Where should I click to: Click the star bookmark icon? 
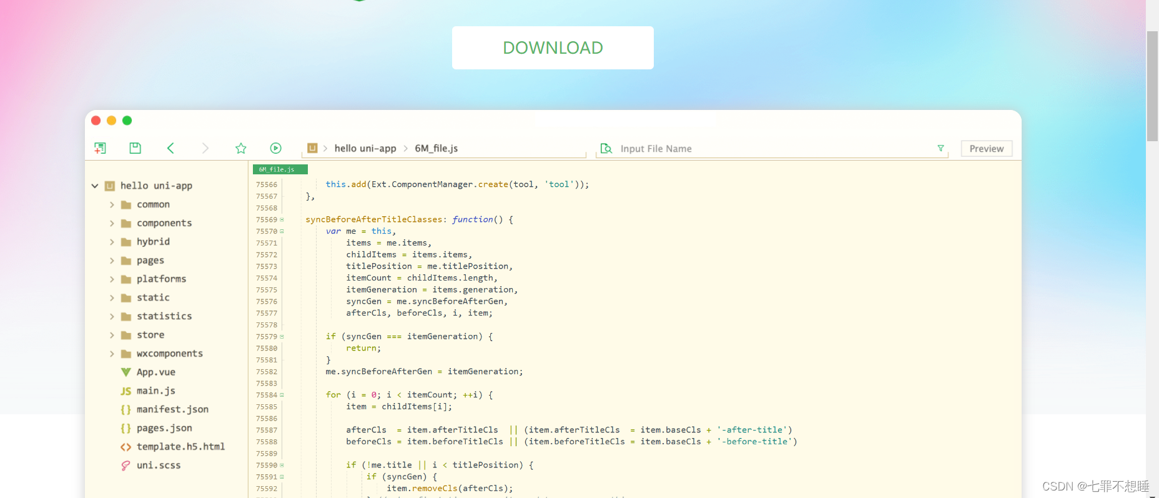tap(241, 148)
